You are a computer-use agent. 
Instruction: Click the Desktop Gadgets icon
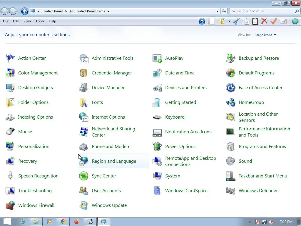[10, 88]
